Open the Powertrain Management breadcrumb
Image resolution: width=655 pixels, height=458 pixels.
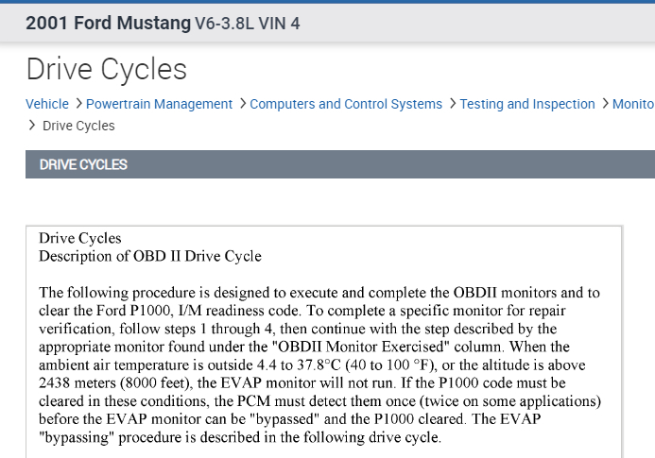coord(160,104)
